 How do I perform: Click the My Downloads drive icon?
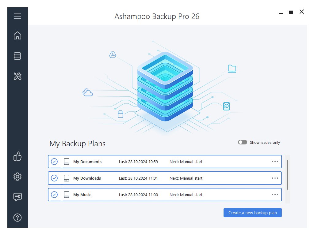click(x=67, y=178)
